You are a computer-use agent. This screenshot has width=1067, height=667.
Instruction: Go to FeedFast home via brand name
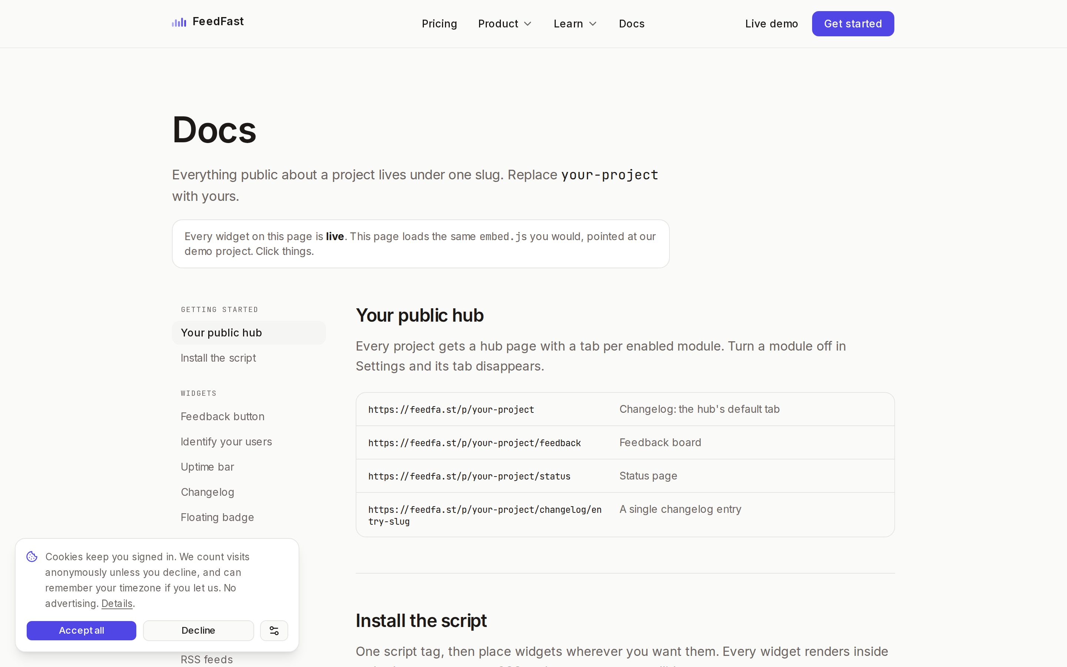tap(218, 21)
